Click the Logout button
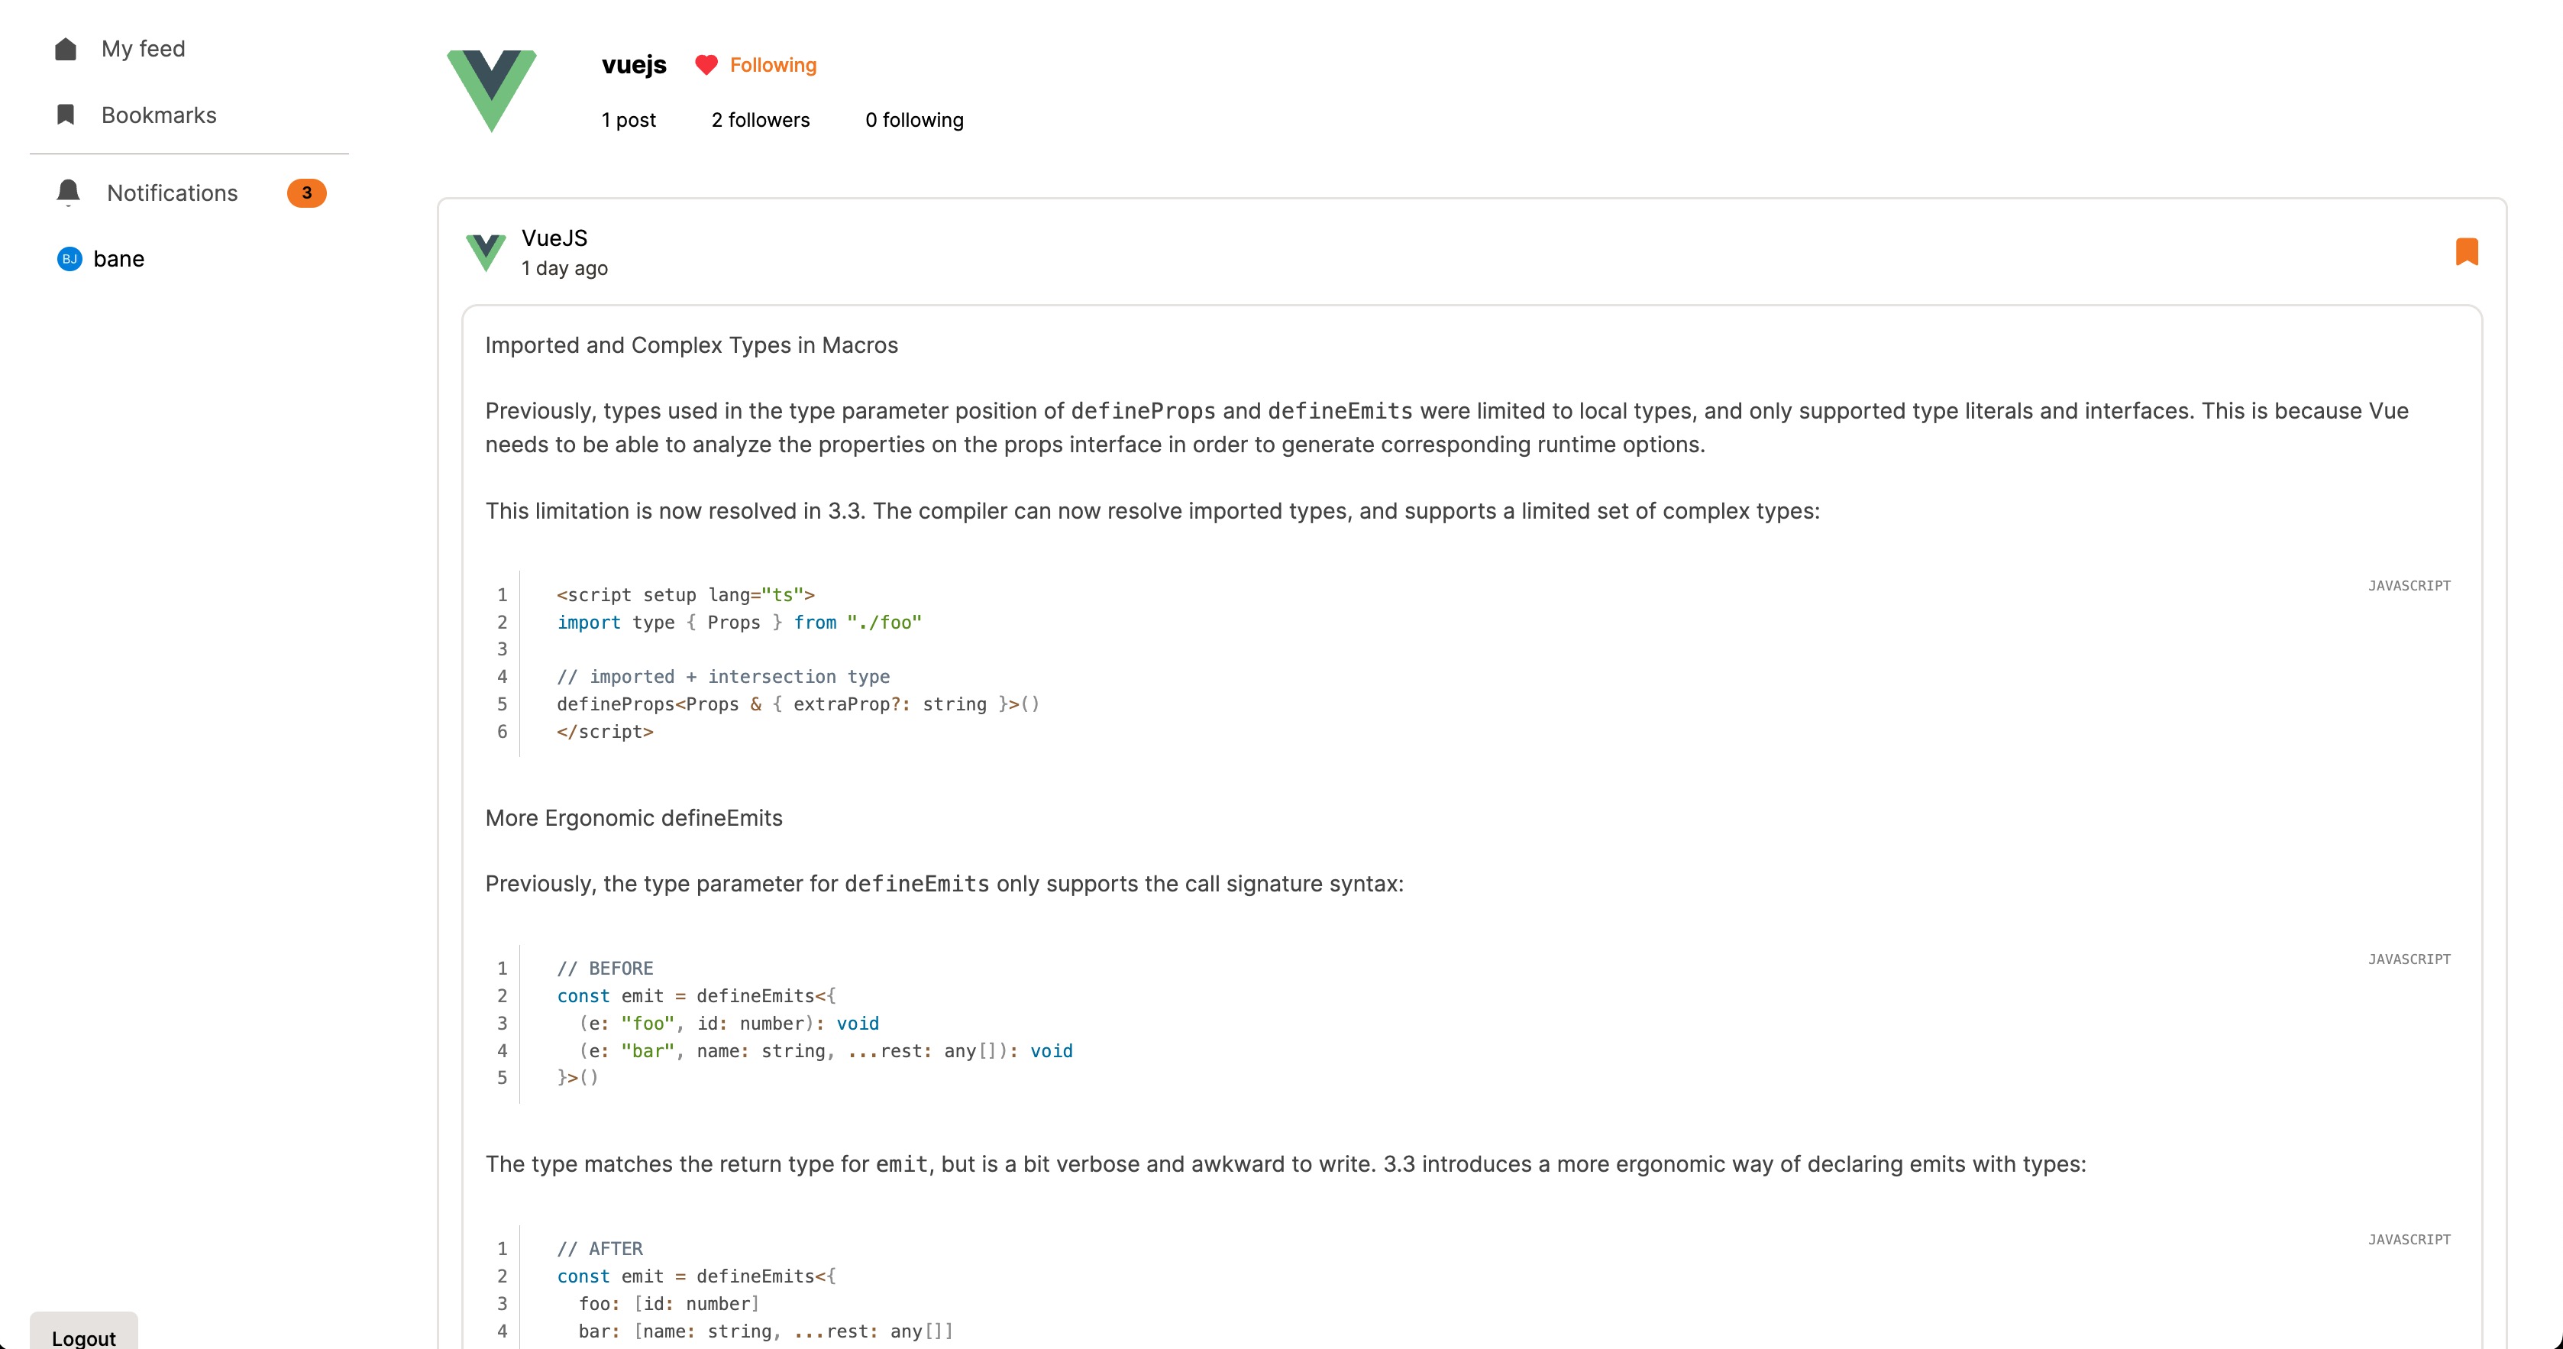Viewport: 2563px width, 1349px height. click(x=83, y=1336)
